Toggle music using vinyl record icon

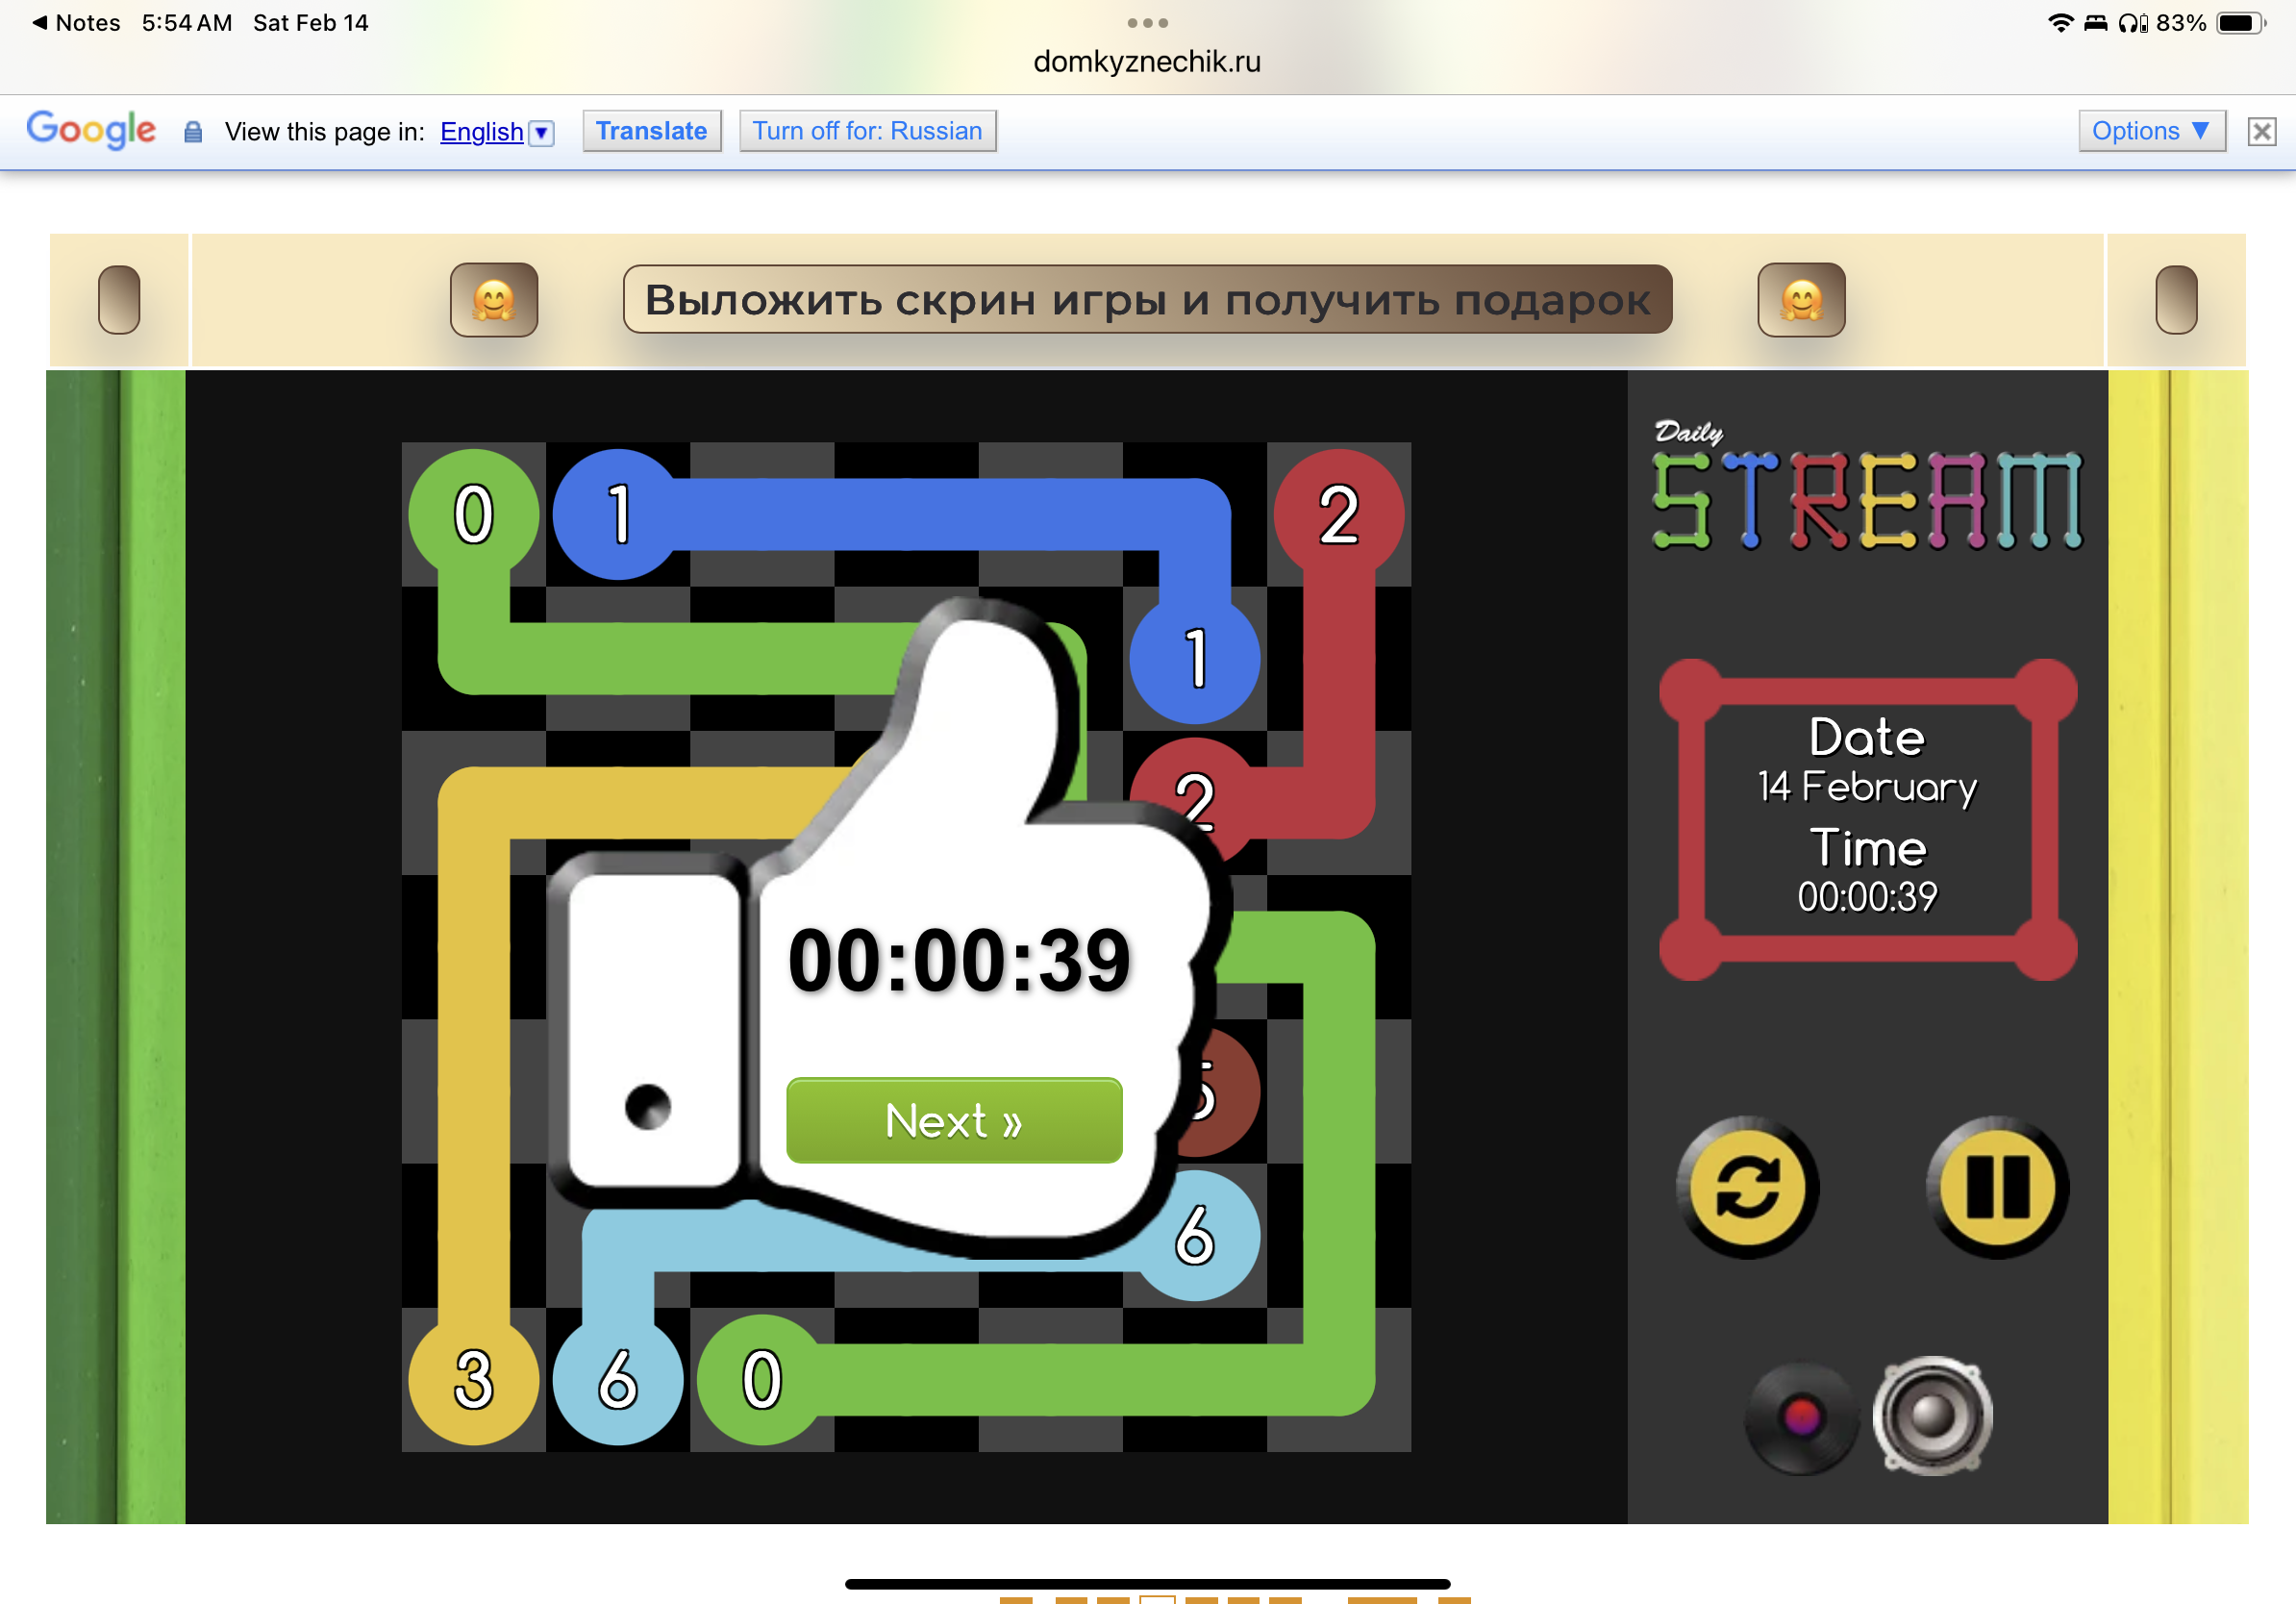pyautogui.click(x=1801, y=1417)
